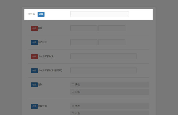The image size is (178, 115).
Task: Click the 任意 badge beside メールアドレス(確認用)
Action: 34,71
